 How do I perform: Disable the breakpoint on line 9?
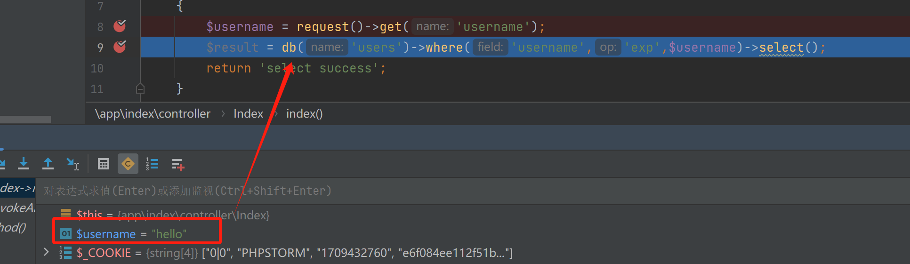(x=120, y=47)
